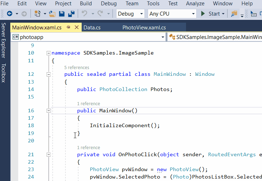Click the Navigate Backward arrow icon

10,14
